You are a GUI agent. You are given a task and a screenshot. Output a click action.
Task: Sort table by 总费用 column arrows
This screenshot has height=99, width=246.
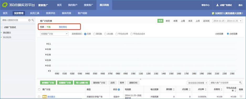tap(222, 90)
